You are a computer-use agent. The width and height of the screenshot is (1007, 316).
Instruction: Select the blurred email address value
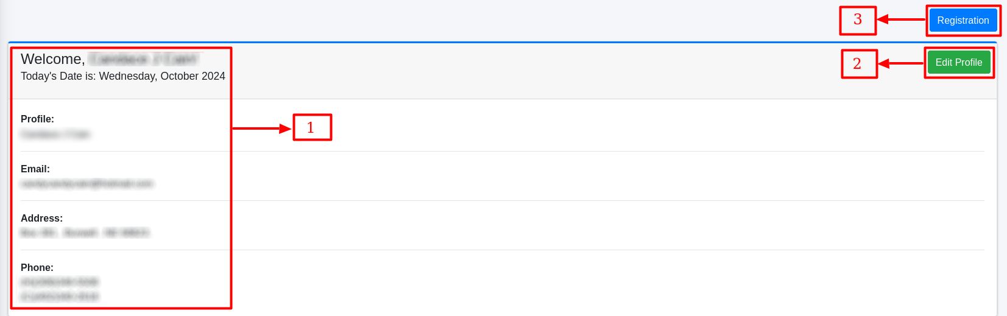87,183
